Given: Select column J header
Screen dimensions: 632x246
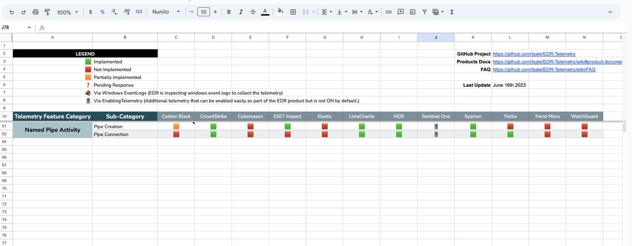Looking at the screenshot, I should [x=436, y=37].
